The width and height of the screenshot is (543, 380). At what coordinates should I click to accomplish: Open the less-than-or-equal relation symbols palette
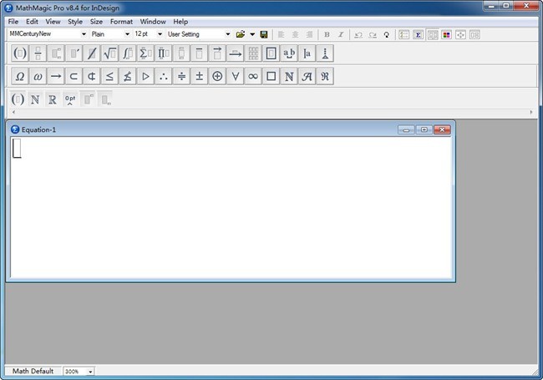click(109, 76)
